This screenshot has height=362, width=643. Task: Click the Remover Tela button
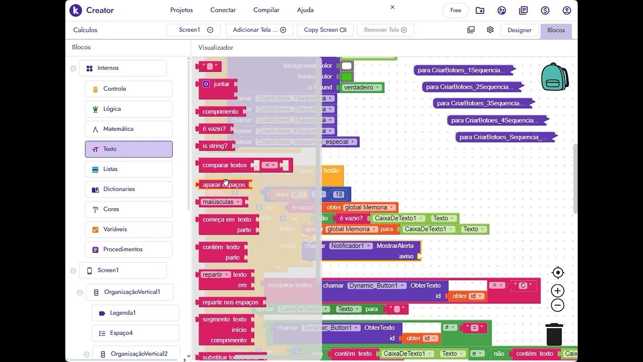(x=385, y=30)
